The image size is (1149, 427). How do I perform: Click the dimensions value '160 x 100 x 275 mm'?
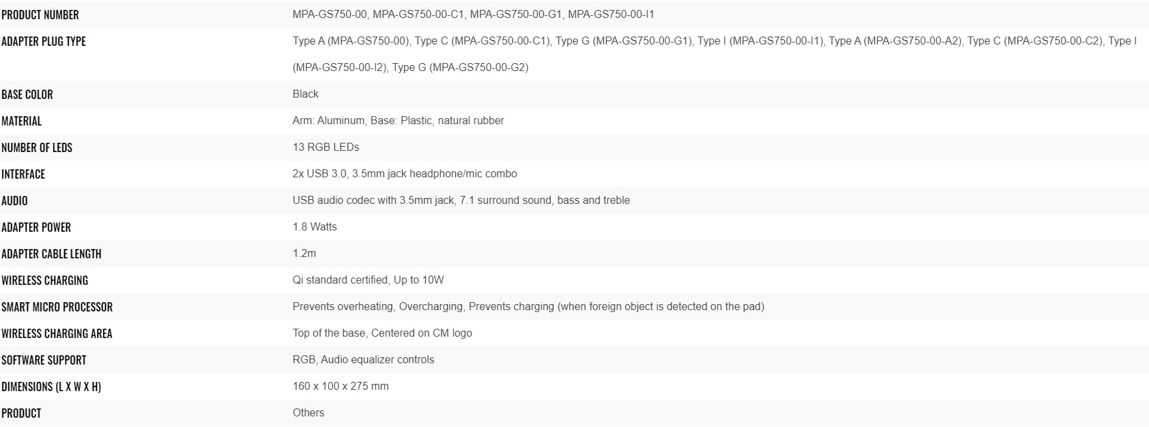(x=340, y=386)
